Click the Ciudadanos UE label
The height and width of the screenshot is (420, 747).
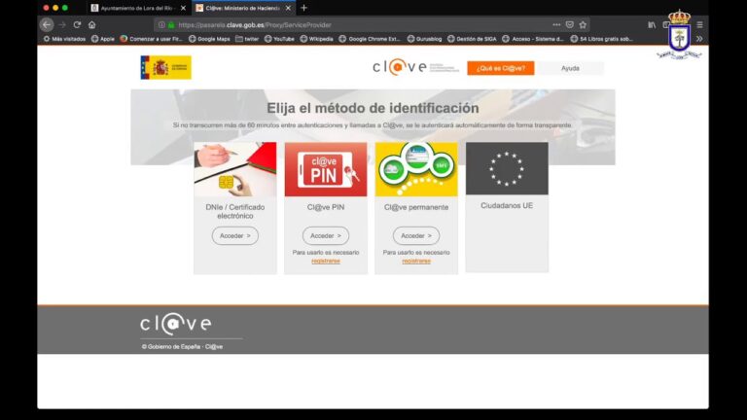(x=507, y=206)
